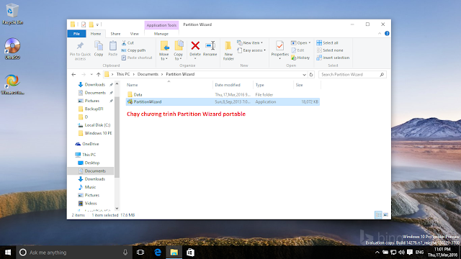Sort by the Size column header
Screen dimensions: 461x259
(x=299, y=85)
